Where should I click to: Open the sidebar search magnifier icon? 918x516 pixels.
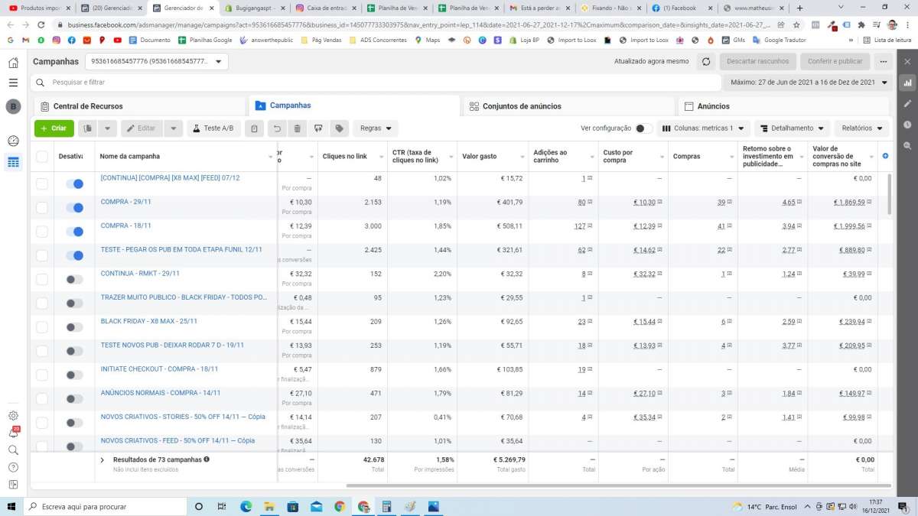(13, 450)
